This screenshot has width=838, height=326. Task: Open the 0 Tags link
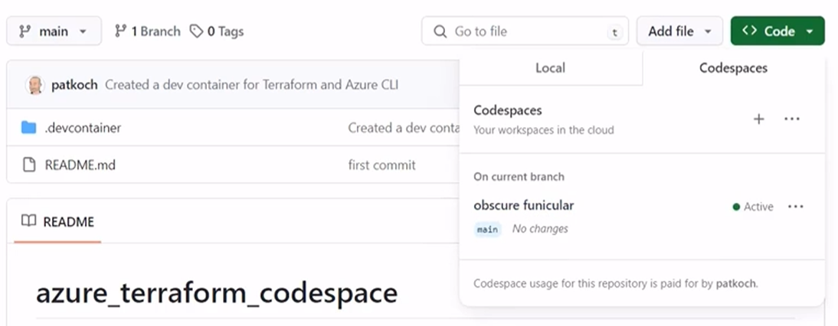[x=224, y=31]
